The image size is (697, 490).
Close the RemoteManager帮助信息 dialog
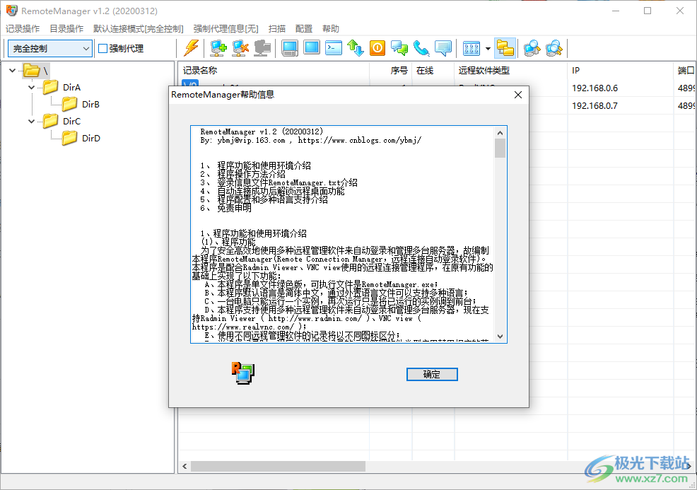518,95
